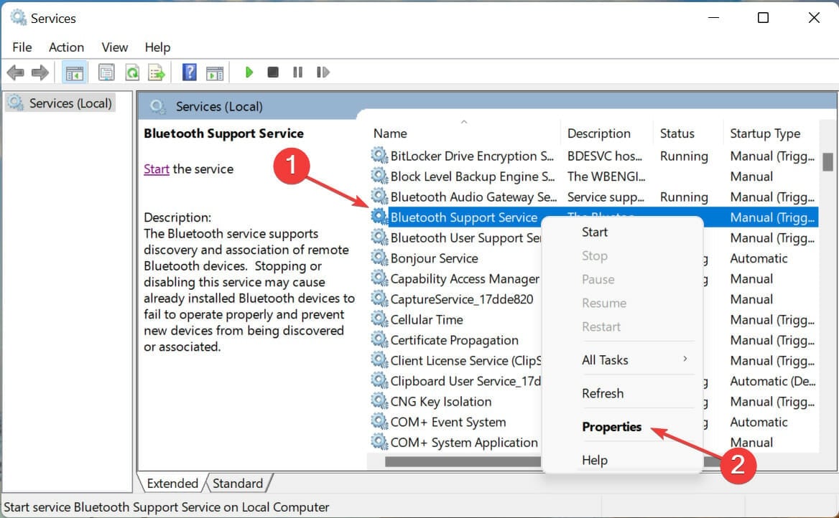Switch to the Standard tab
The image size is (839, 518).
tap(238, 484)
